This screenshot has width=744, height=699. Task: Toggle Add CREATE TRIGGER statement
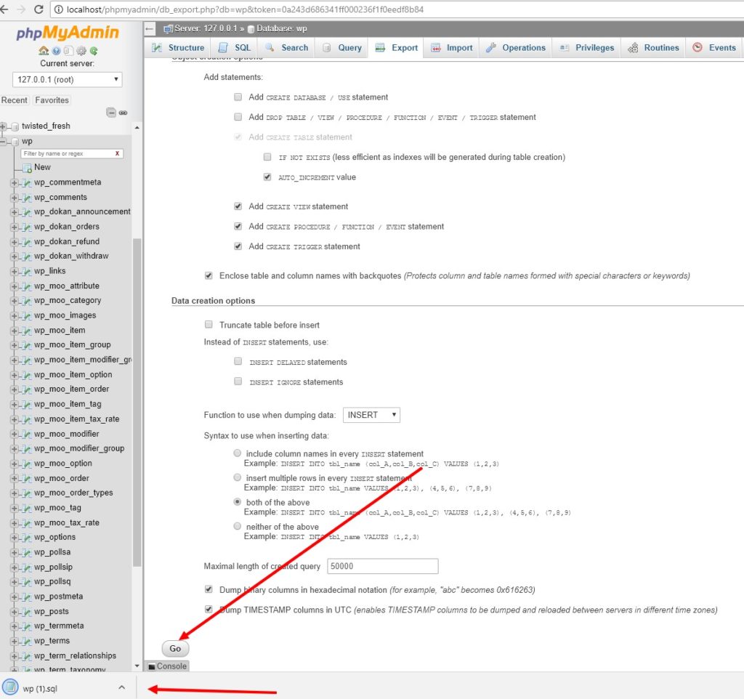(x=238, y=246)
